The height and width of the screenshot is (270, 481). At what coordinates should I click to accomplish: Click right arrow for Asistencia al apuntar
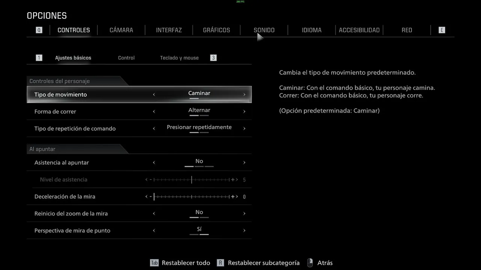click(x=244, y=162)
